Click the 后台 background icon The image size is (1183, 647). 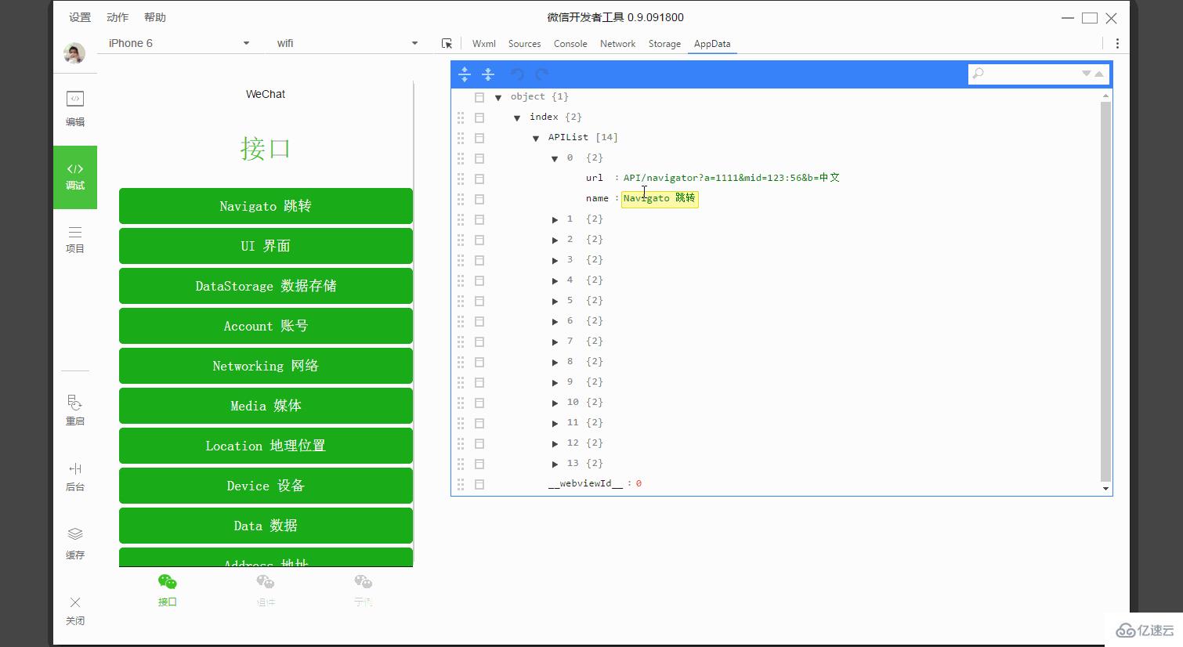click(x=74, y=476)
